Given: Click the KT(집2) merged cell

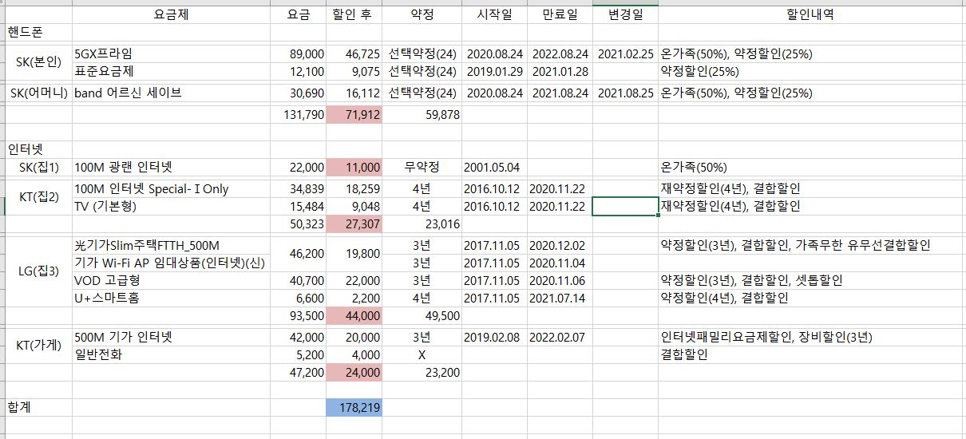Looking at the screenshot, I should pyautogui.click(x=38, y=198).
